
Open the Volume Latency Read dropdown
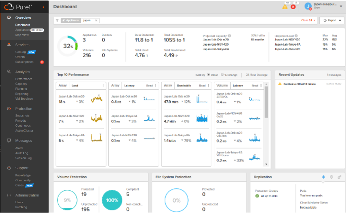click(255, 85)
